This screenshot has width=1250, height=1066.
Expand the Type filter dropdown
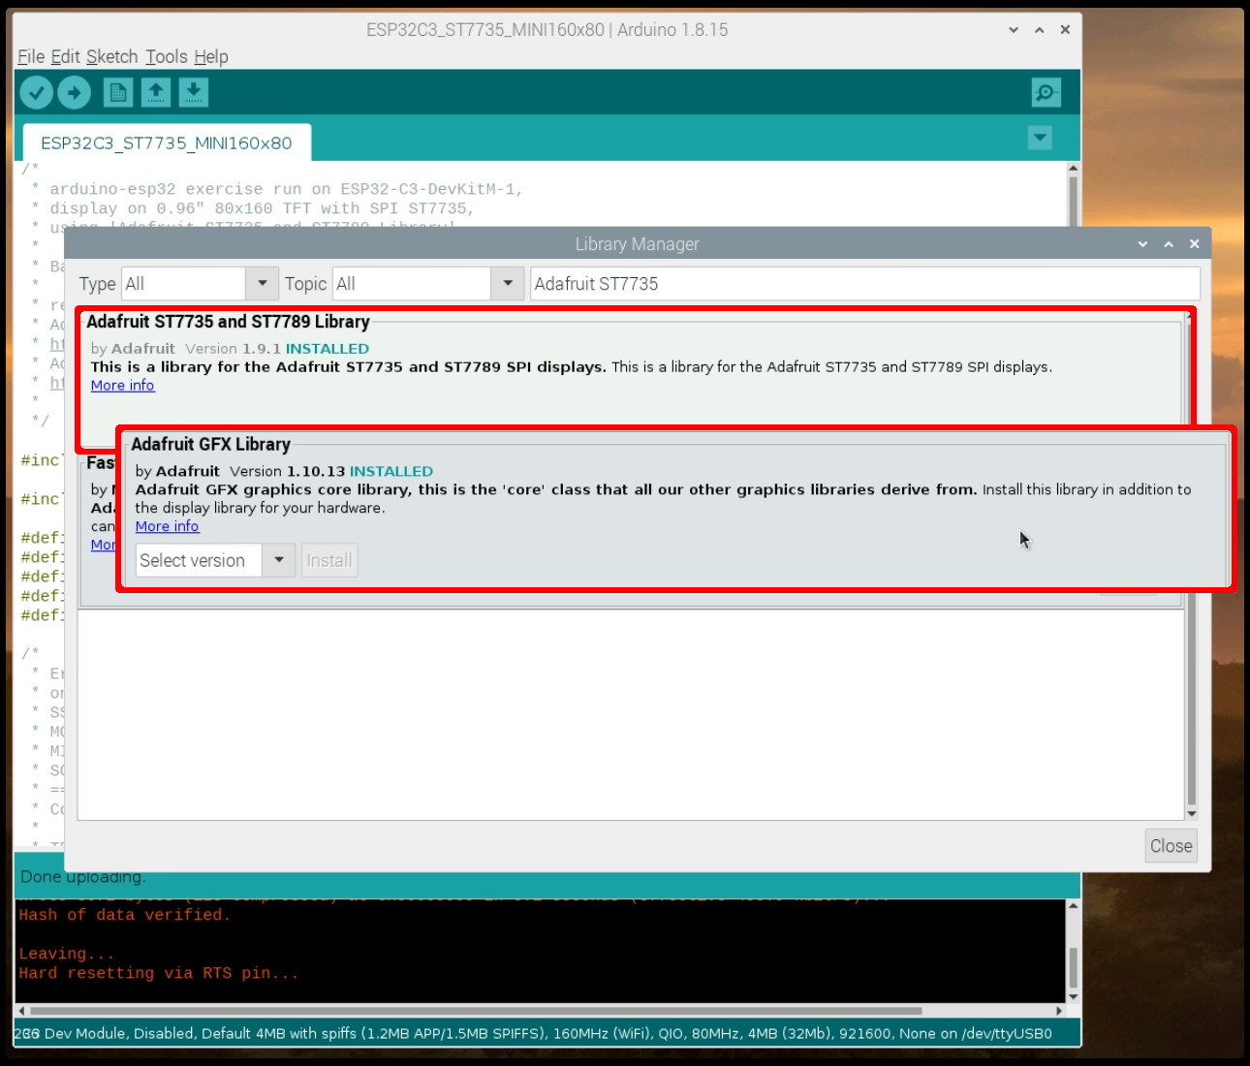(262, 284)
